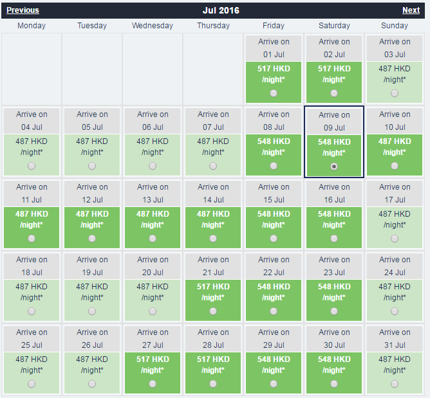Select the 21 Jul 517 HKD radio
Viewport: 430px width, 398px height.
pyautogui.click(x=213, y=311)
